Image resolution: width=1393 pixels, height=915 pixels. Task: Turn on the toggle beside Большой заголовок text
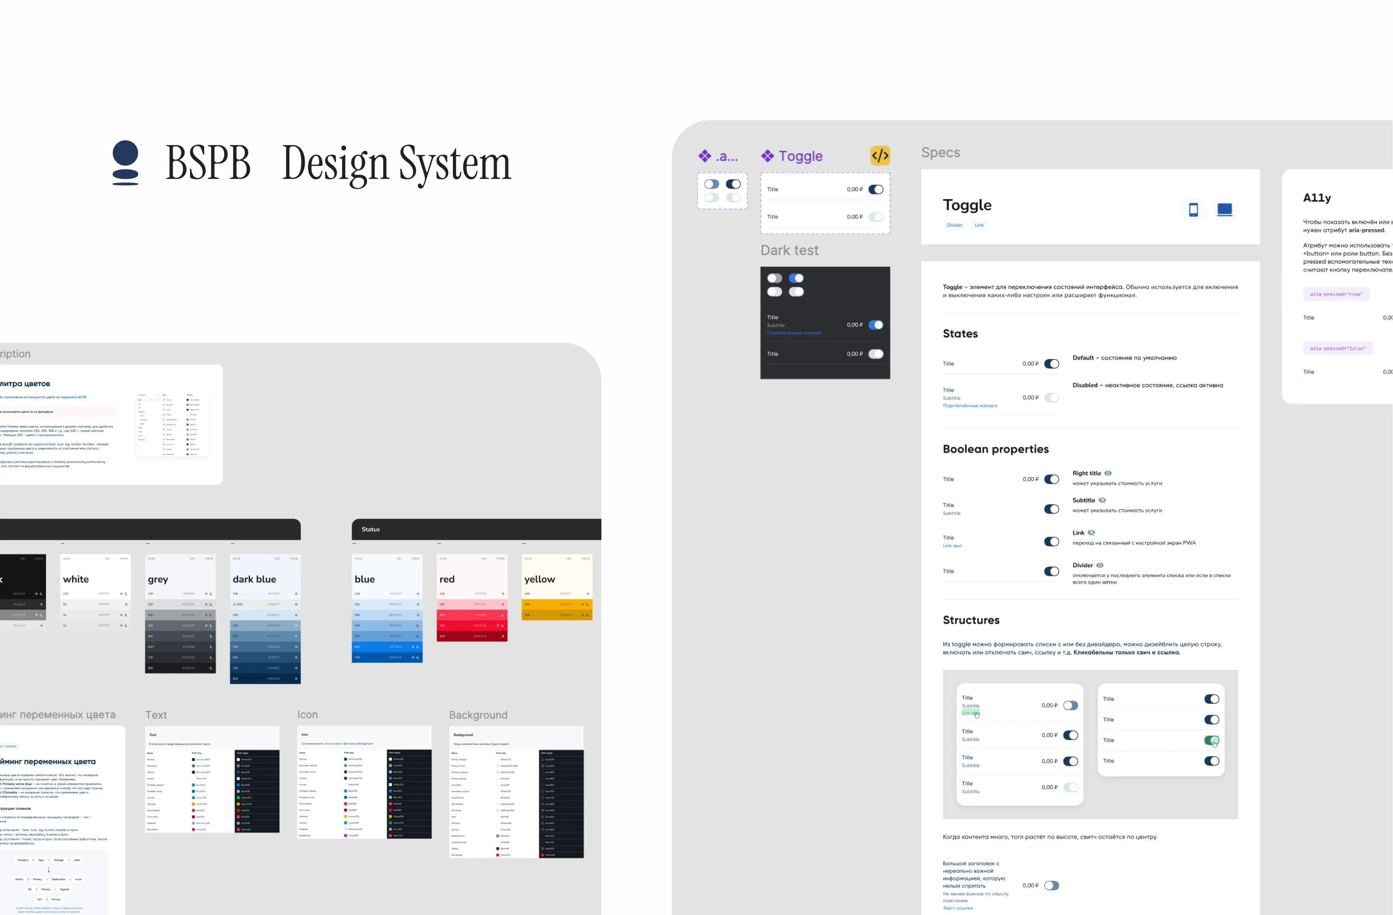click(1052, 886)
